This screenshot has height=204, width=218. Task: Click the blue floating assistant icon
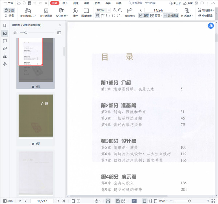[x=211, y=26]
